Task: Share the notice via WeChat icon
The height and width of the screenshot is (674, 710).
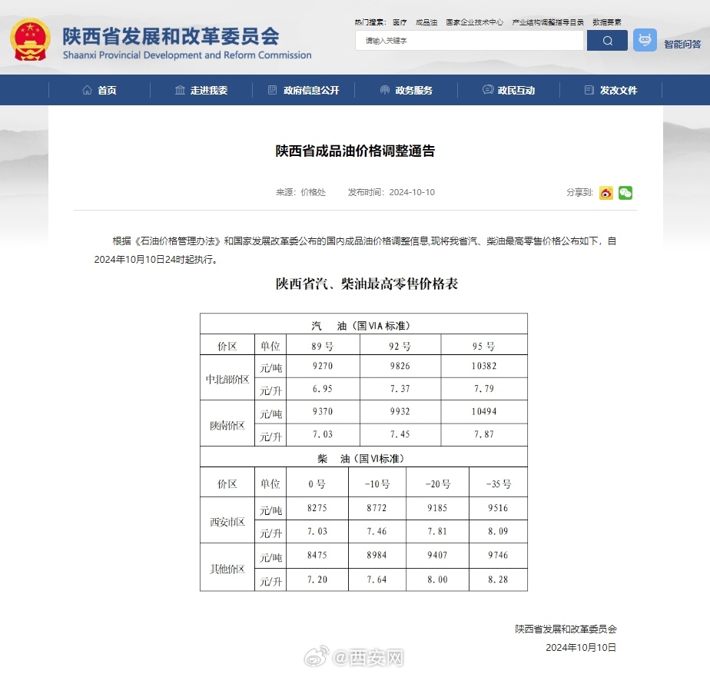Action: tap(625, 193)
